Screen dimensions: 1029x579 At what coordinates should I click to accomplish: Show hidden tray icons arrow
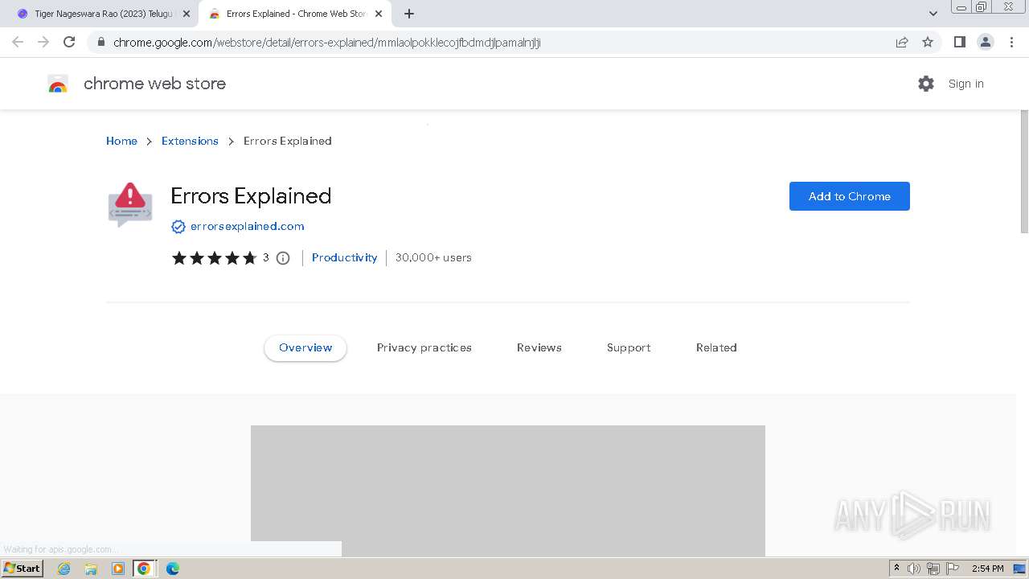(x=897, y=569)
